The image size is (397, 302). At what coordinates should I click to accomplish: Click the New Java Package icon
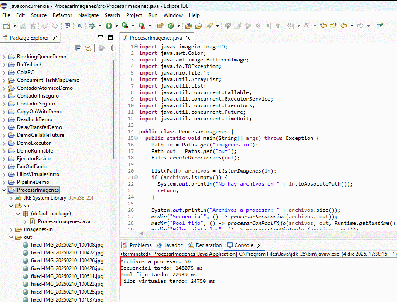pos(160,26)
